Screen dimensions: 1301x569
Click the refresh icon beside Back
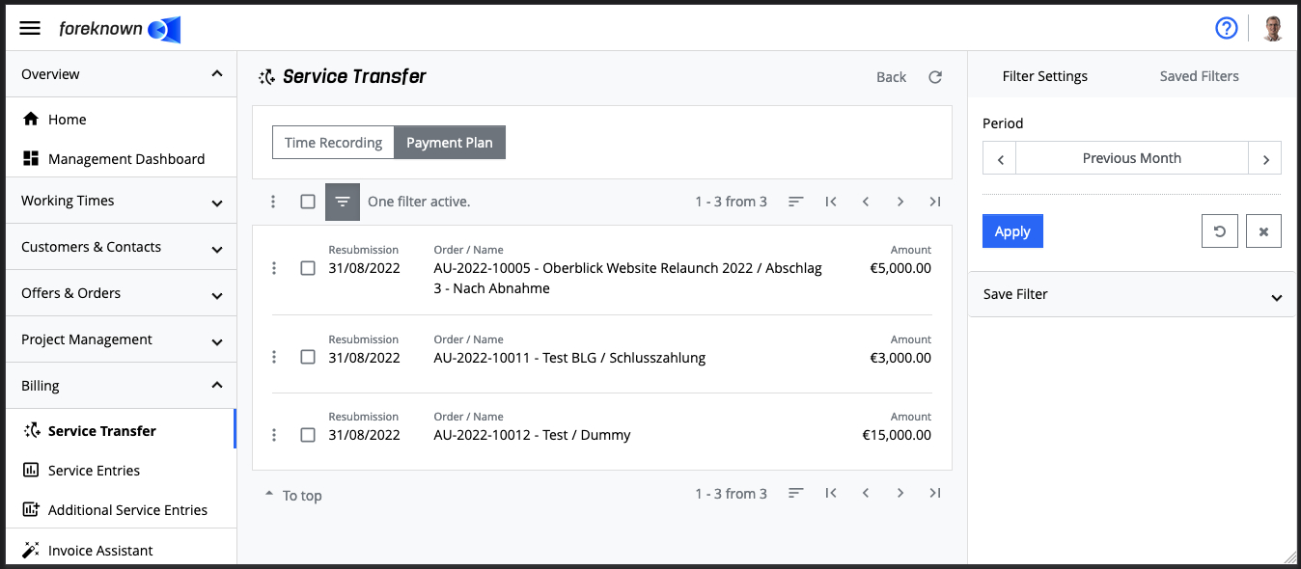934,77
